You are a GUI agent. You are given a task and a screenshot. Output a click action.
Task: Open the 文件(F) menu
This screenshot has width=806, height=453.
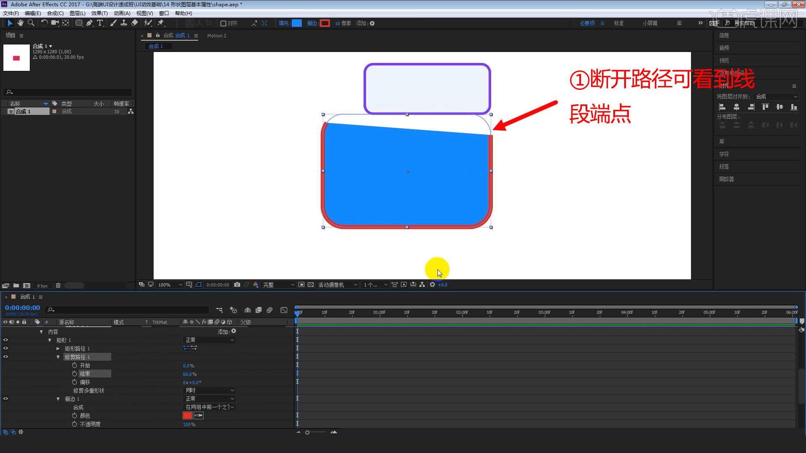[11, 13]
